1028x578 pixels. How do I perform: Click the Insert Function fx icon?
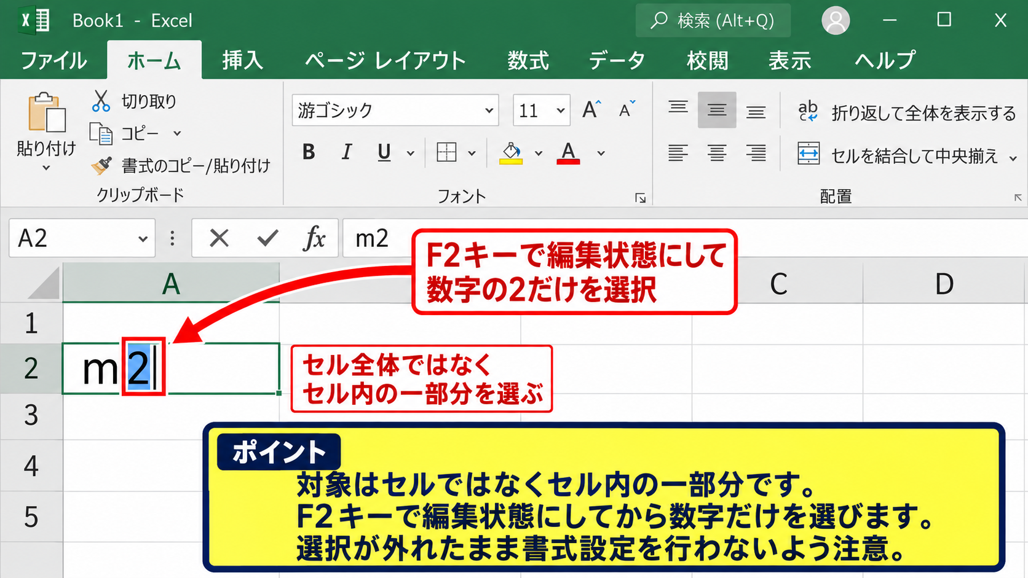pos(314,238)
